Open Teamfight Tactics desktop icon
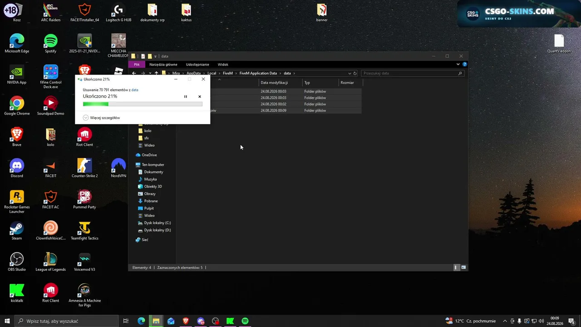 coord(84,231)
